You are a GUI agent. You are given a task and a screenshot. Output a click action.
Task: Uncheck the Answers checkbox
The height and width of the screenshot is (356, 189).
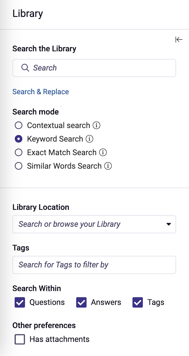[x=81, y=303]
